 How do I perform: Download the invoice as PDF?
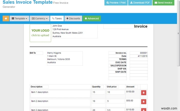(140, 3)
